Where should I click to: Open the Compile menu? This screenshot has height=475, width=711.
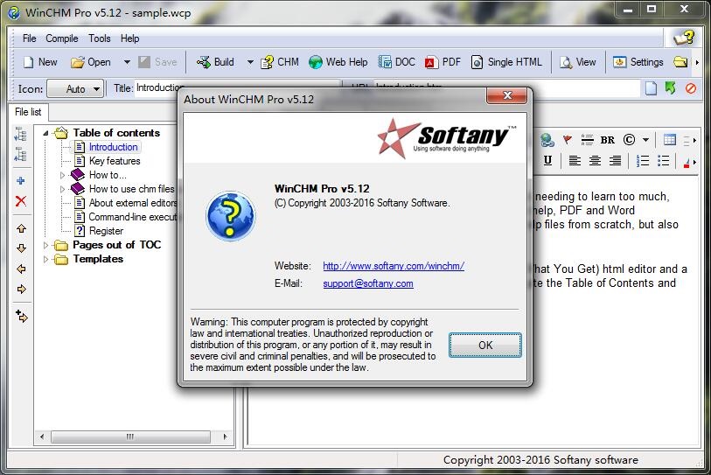(x=62, y=38)
